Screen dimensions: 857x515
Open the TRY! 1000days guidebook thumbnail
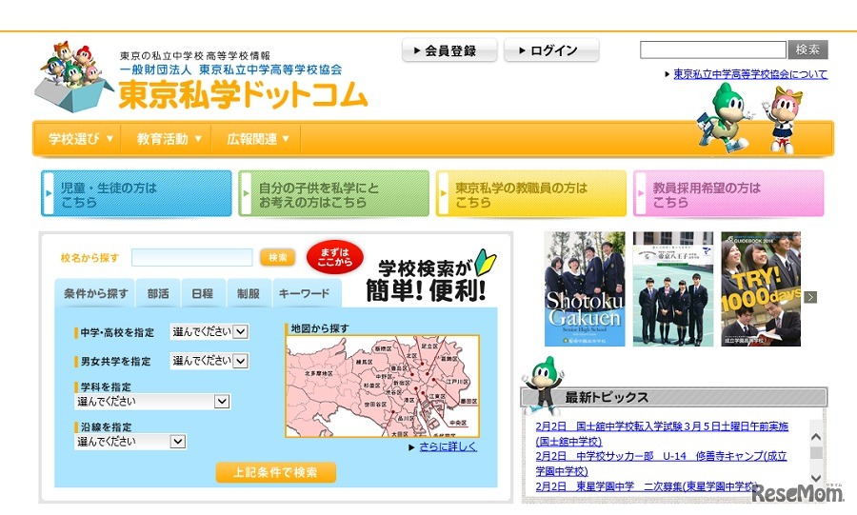tap(761, 288)
